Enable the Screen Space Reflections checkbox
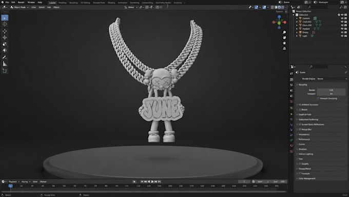349x197 pixels. click(300, 124)
